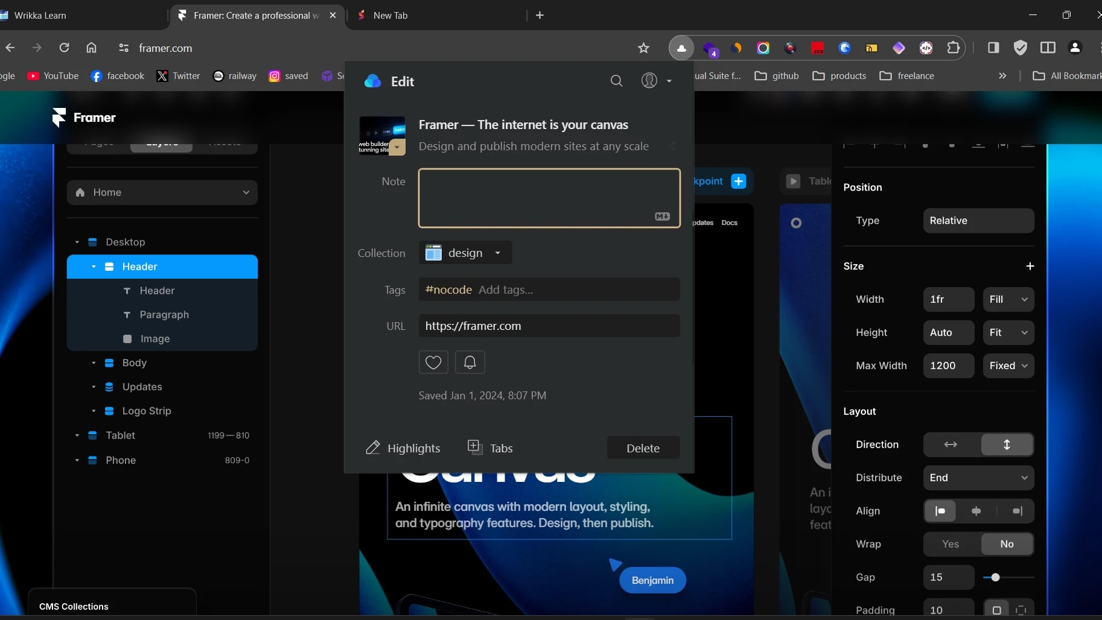Image resolution: width=1102 pixels, height=620 pixels.
Task: Open the freelance bookmarks folder
Action: click(x=907, y=76)
